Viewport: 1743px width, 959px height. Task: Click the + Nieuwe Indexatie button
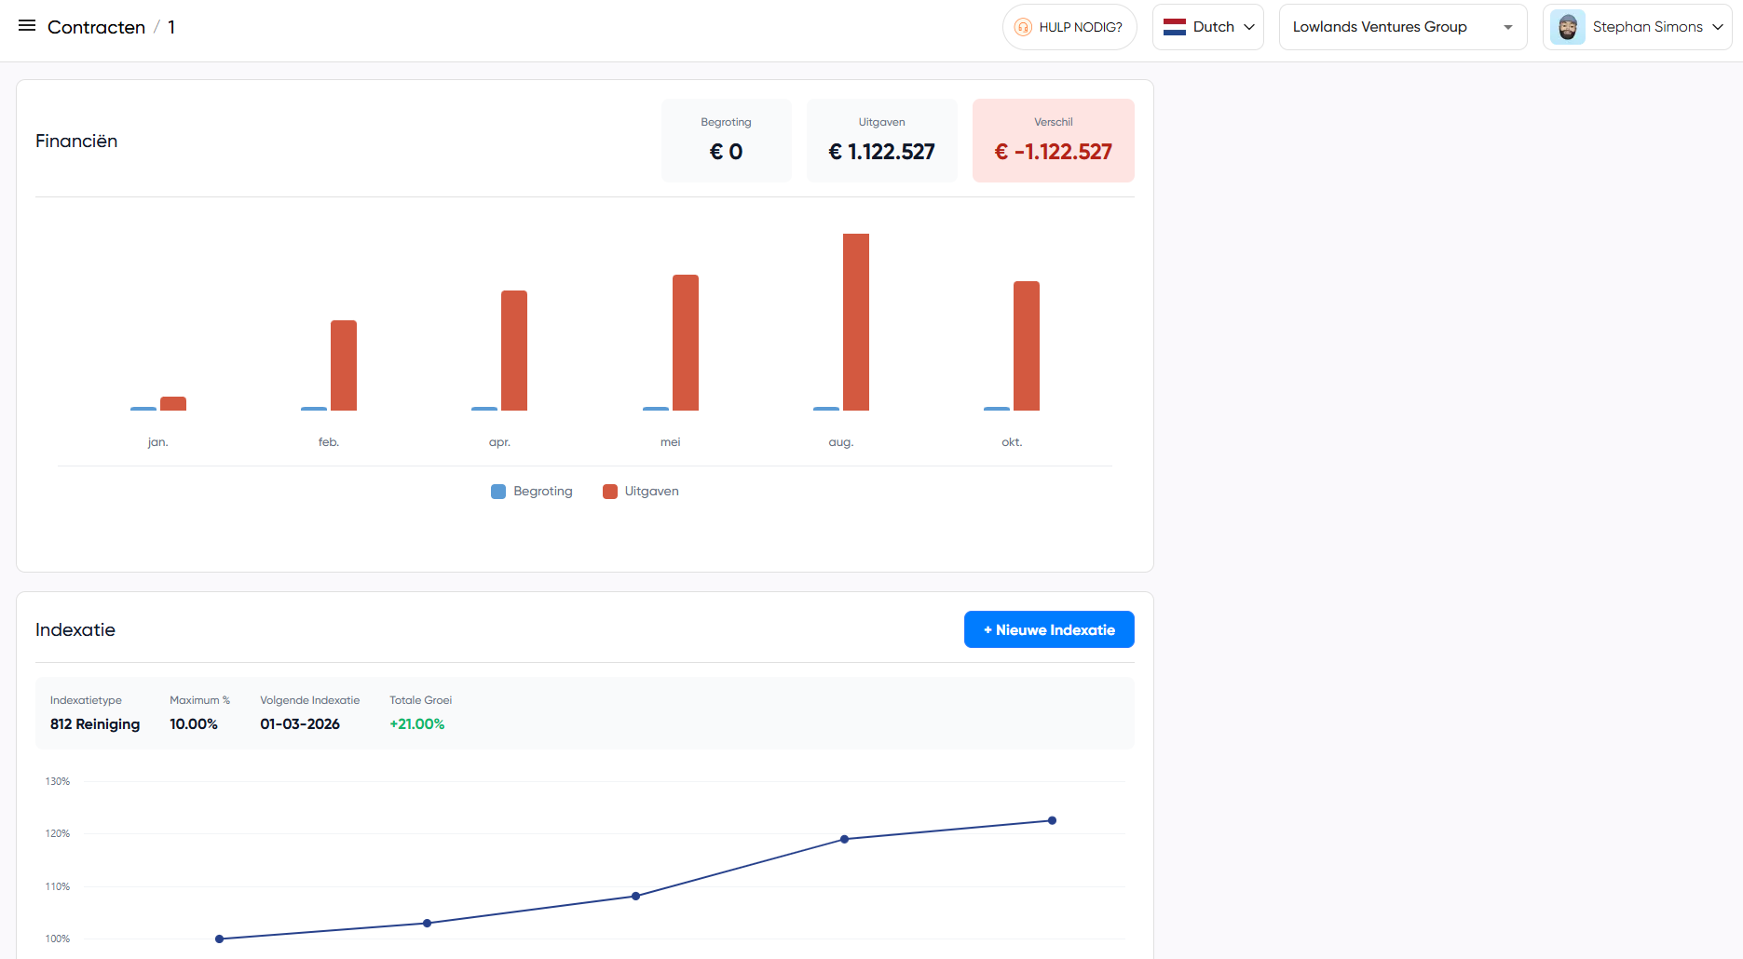(1048, 629)
